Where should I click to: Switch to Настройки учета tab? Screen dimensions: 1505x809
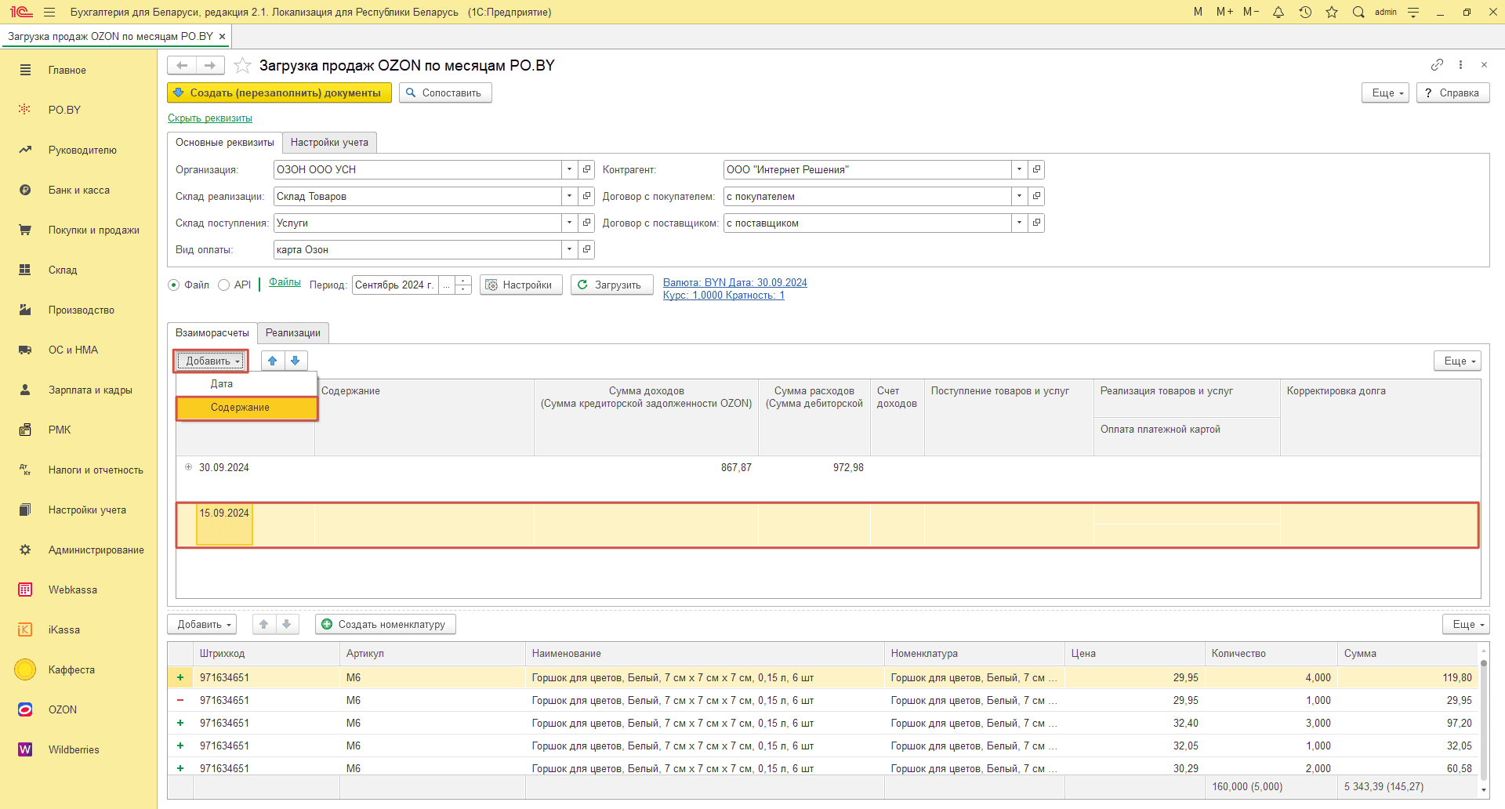[x=329, y=142]
